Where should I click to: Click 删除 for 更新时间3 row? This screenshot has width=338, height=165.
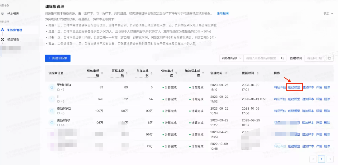coord(327,87)
